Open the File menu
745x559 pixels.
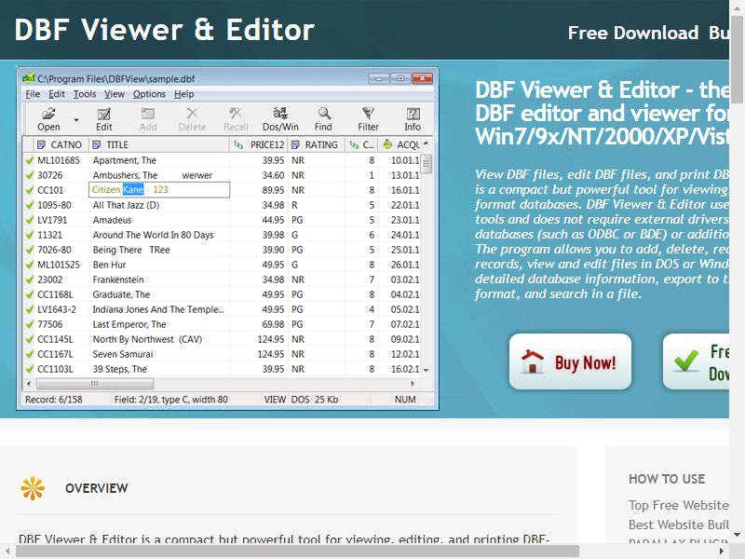click(33, 94)
